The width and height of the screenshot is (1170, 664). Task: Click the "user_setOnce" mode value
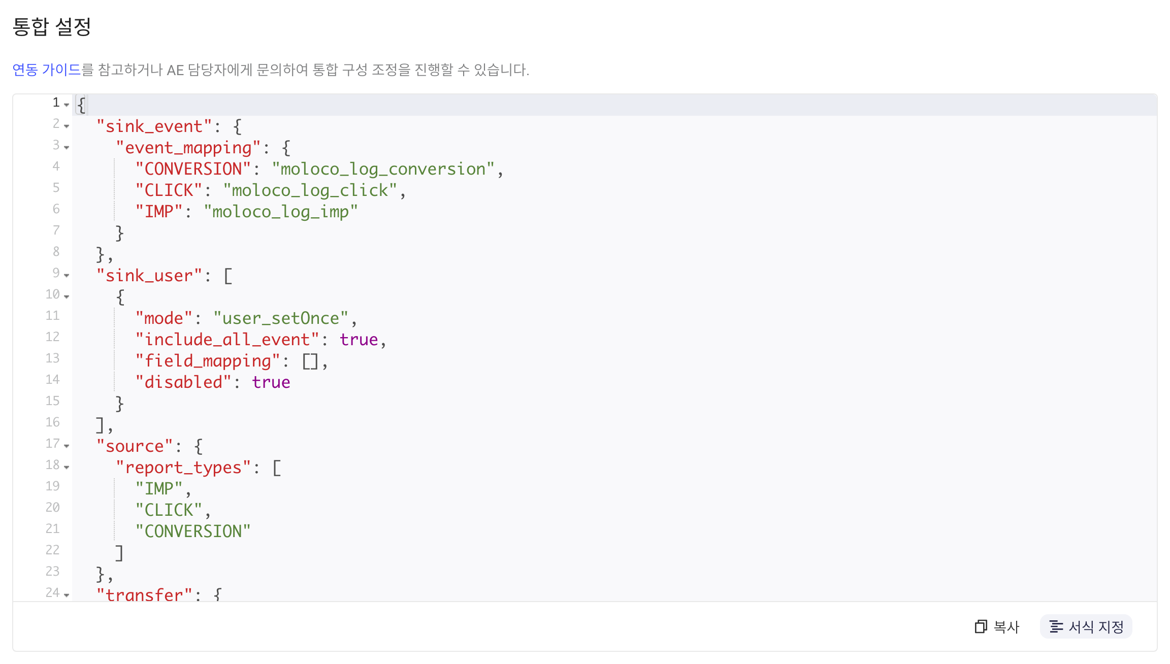pos(281,318)
